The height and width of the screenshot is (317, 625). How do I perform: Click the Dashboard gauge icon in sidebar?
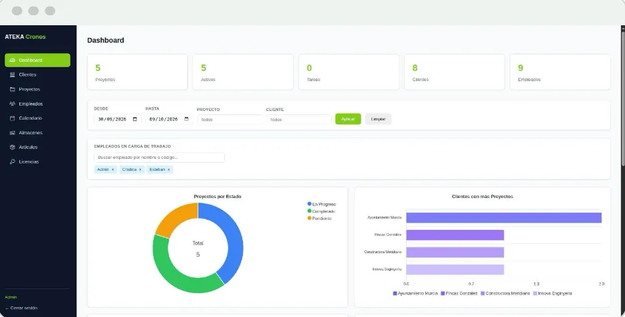(13, 60)
